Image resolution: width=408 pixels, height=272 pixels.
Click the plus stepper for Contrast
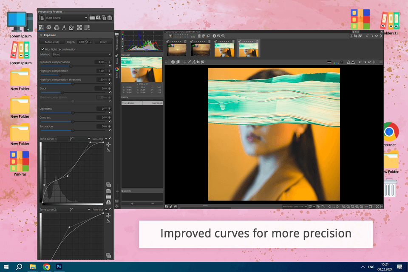click(110, 117)
